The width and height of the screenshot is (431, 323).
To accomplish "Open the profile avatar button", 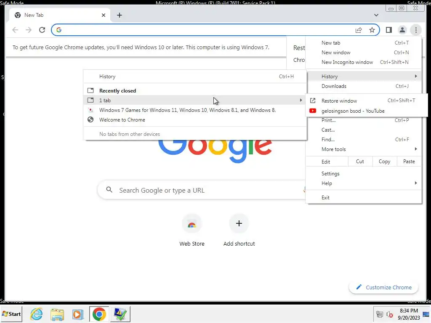I will 402,30.
